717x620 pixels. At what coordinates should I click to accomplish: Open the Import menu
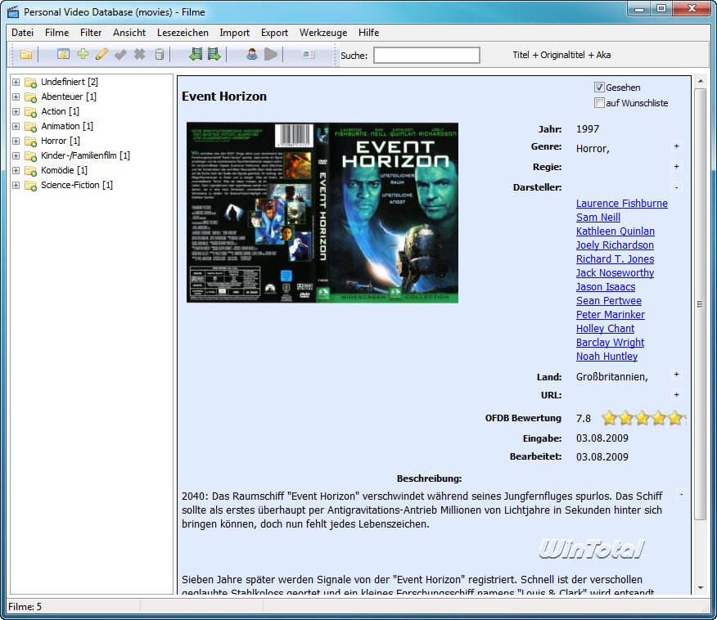point(235,33)
